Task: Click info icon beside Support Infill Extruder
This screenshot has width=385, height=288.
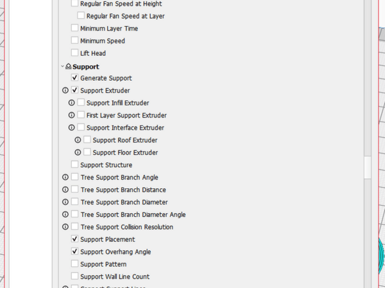Action: 72,103
